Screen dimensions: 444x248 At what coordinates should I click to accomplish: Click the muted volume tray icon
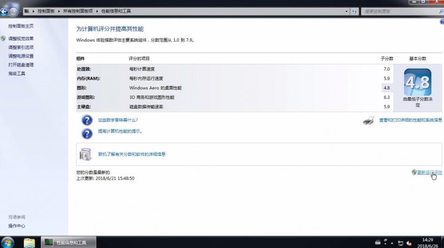click(409, 243)
